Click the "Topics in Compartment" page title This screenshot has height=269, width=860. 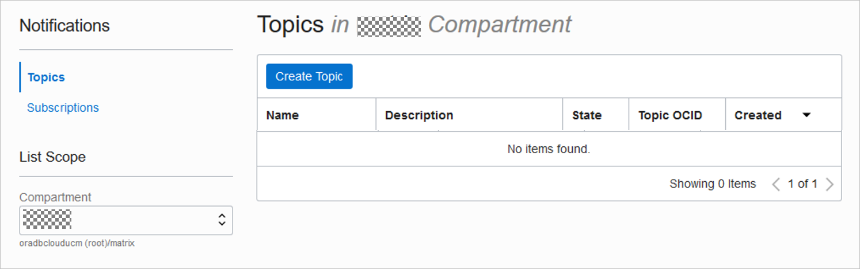(x=414, y=25)
